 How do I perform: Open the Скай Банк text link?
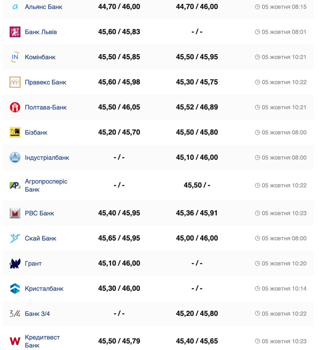40,238
